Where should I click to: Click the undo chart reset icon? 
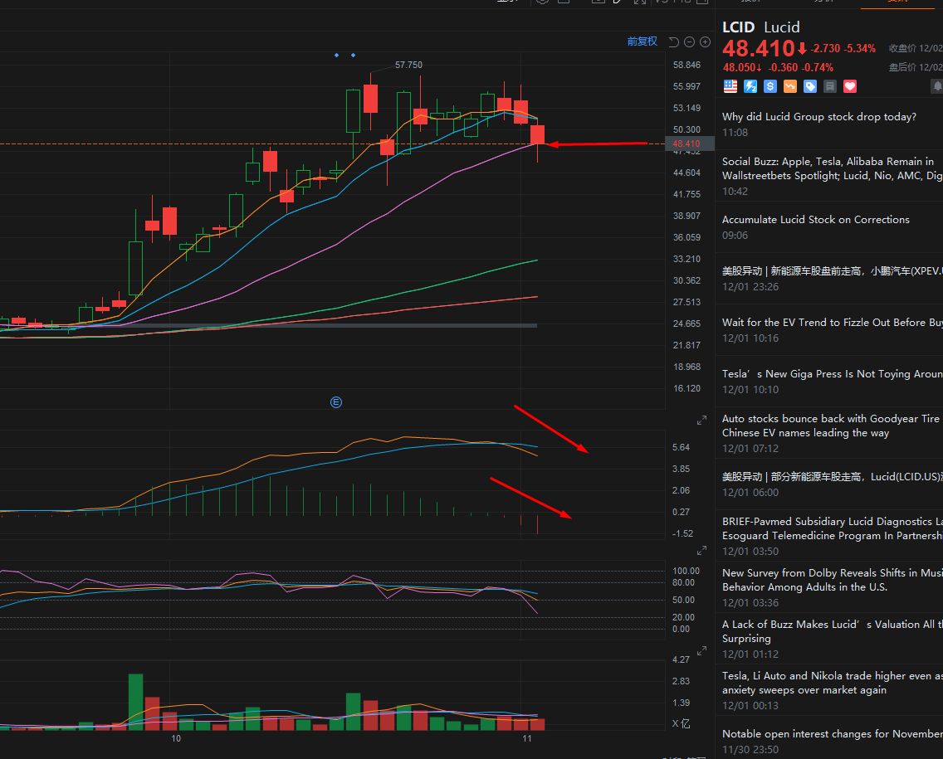tap(673, 42)
